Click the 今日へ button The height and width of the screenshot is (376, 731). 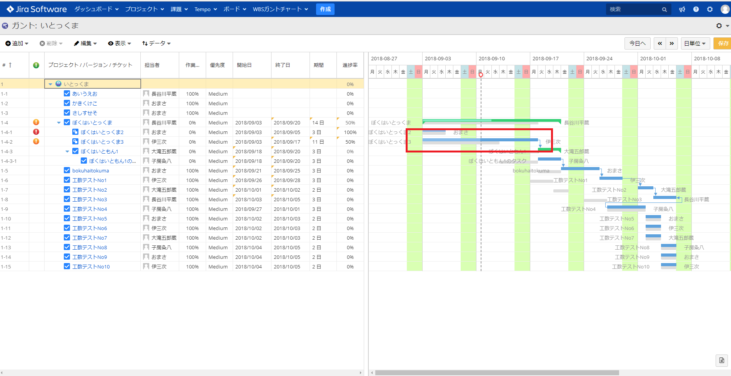[638, 43]
